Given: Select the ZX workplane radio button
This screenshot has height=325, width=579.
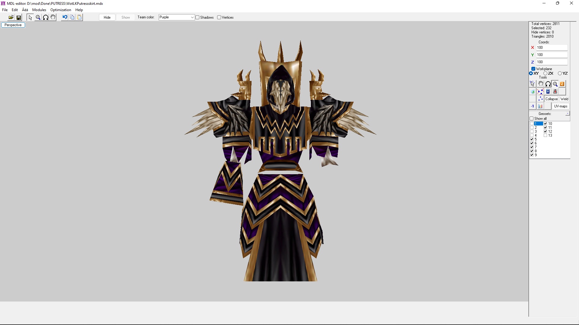Looking at the screenshot, I should (545, 73).
